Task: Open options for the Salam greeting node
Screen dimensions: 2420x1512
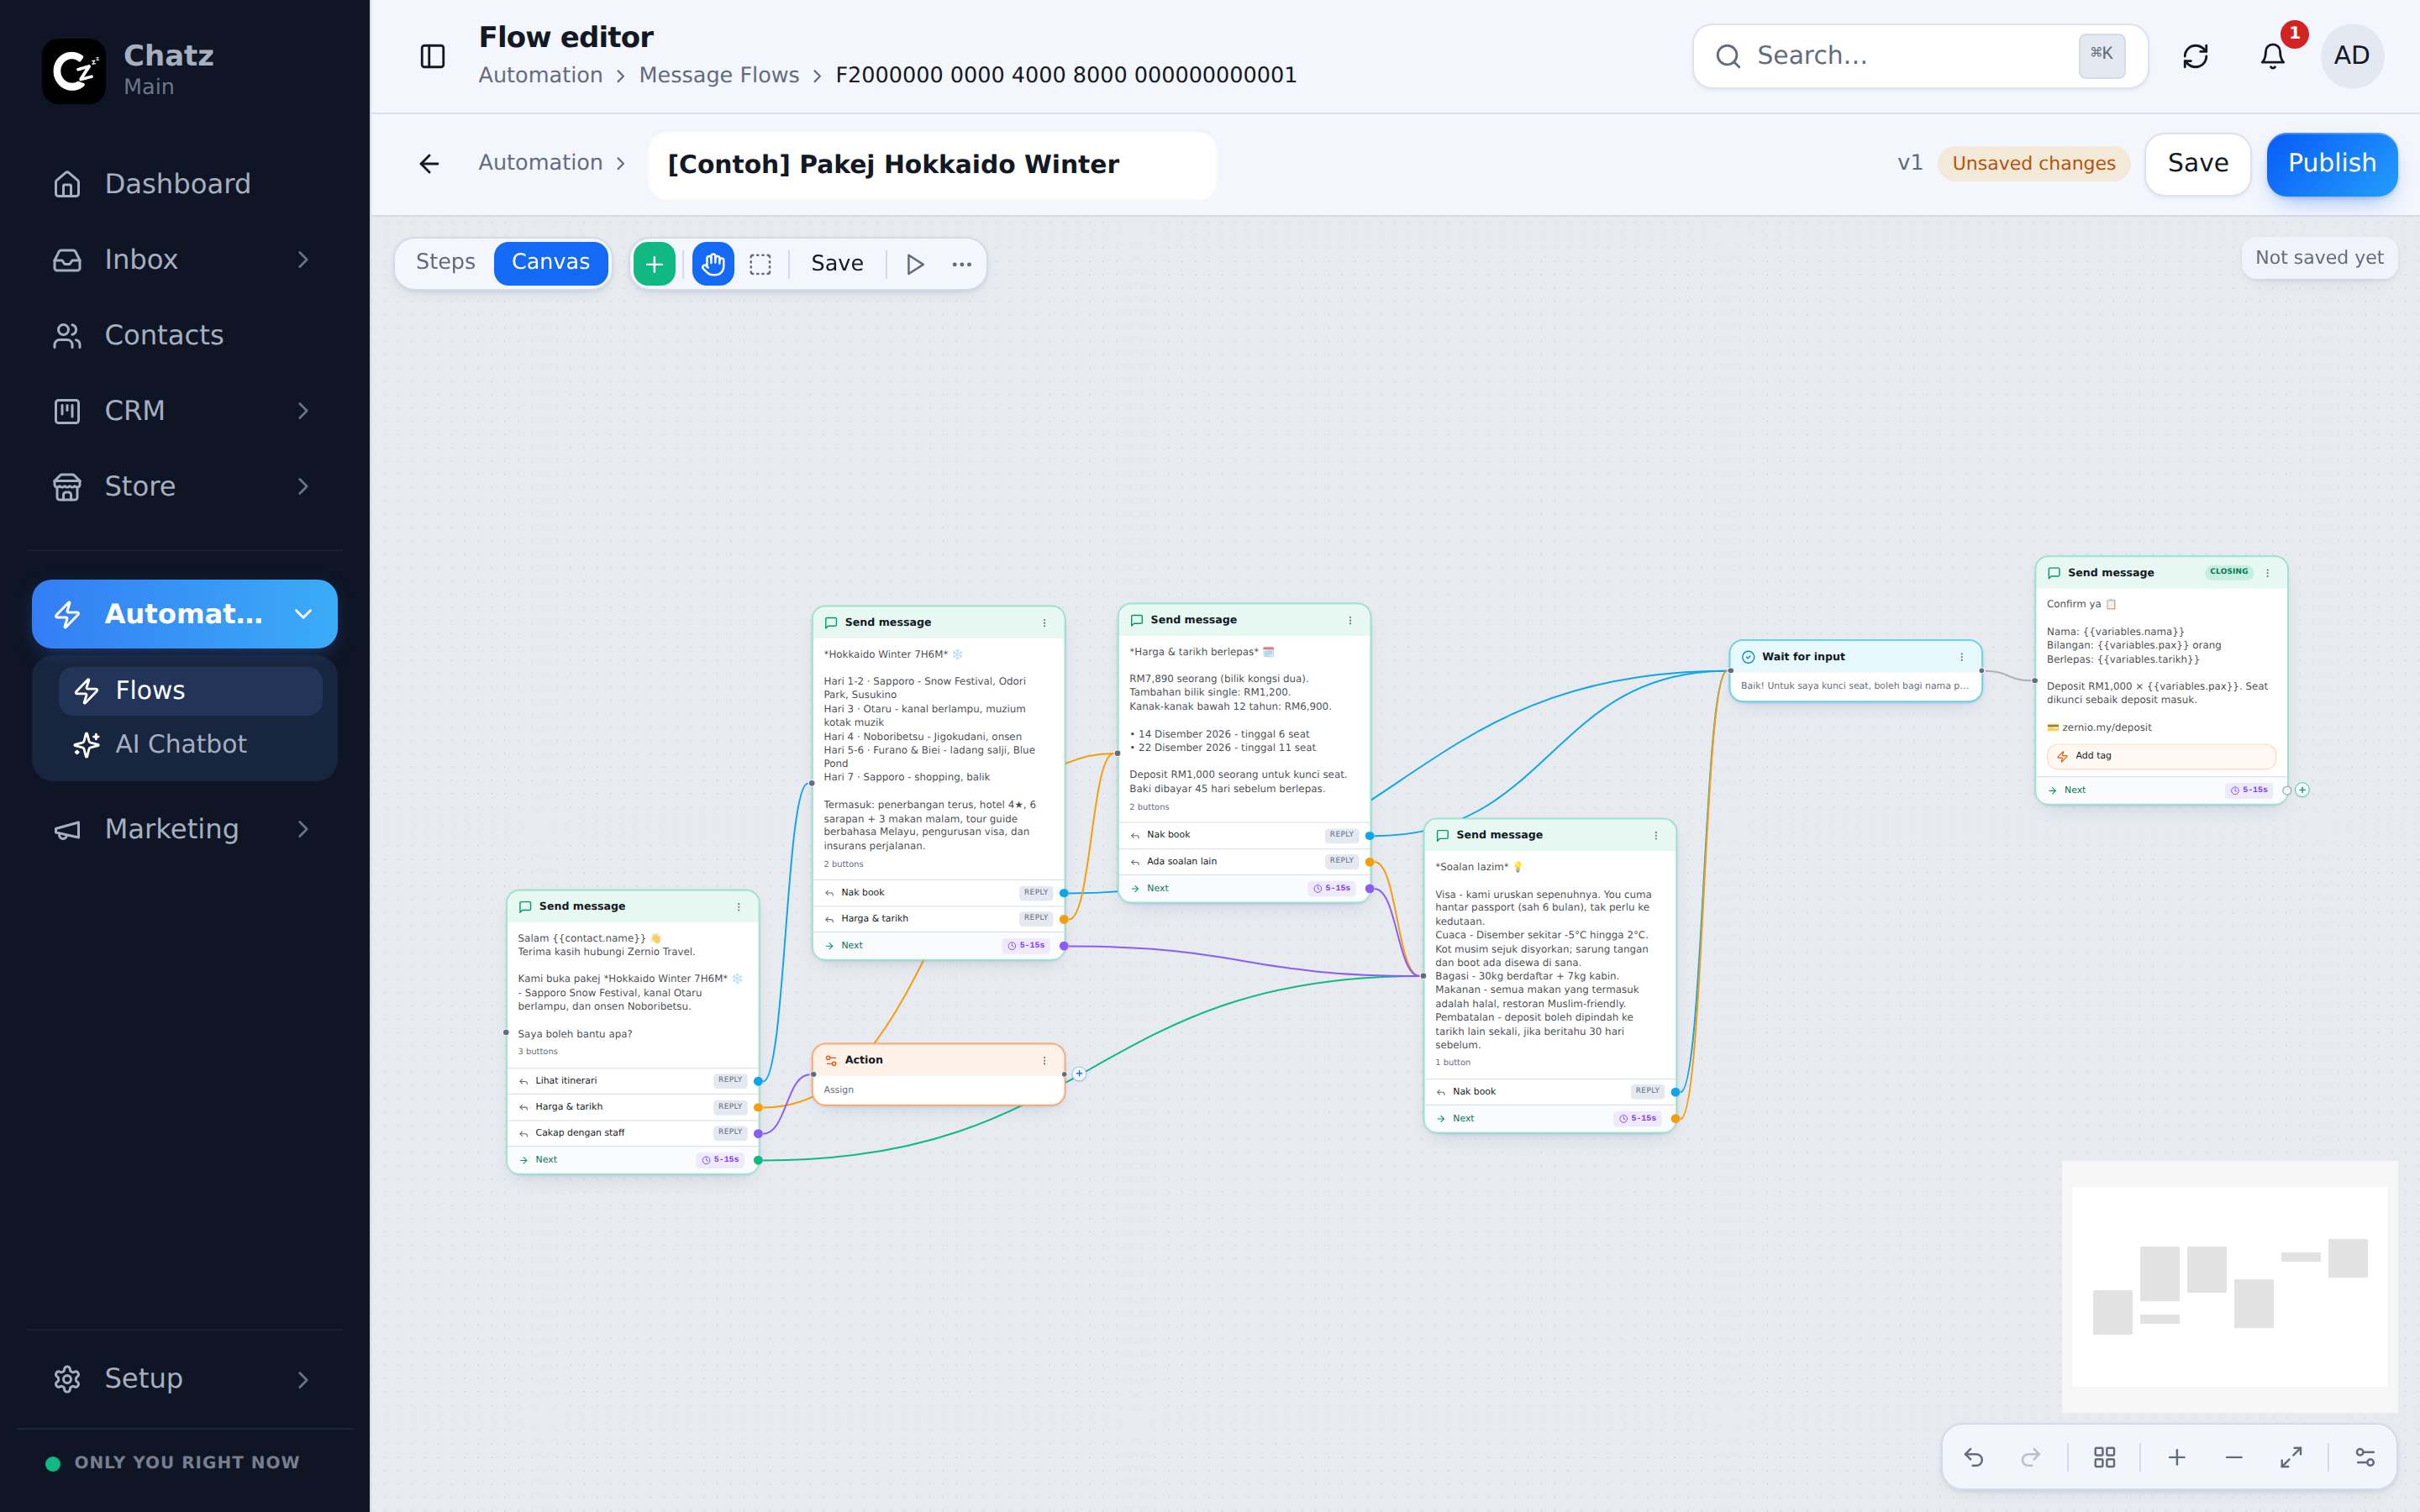Action: (x=739, y=907)
